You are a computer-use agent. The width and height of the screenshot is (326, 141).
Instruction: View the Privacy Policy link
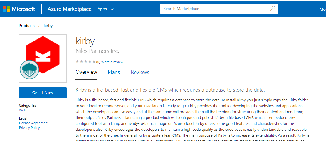point(29,128)
